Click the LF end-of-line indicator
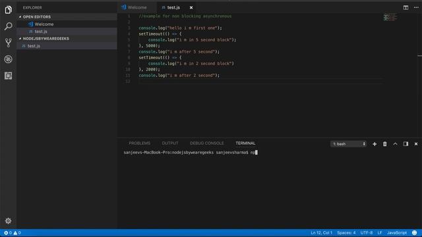Image resolution: width=422 pixels, height=237 pixels. click(380, 232)
